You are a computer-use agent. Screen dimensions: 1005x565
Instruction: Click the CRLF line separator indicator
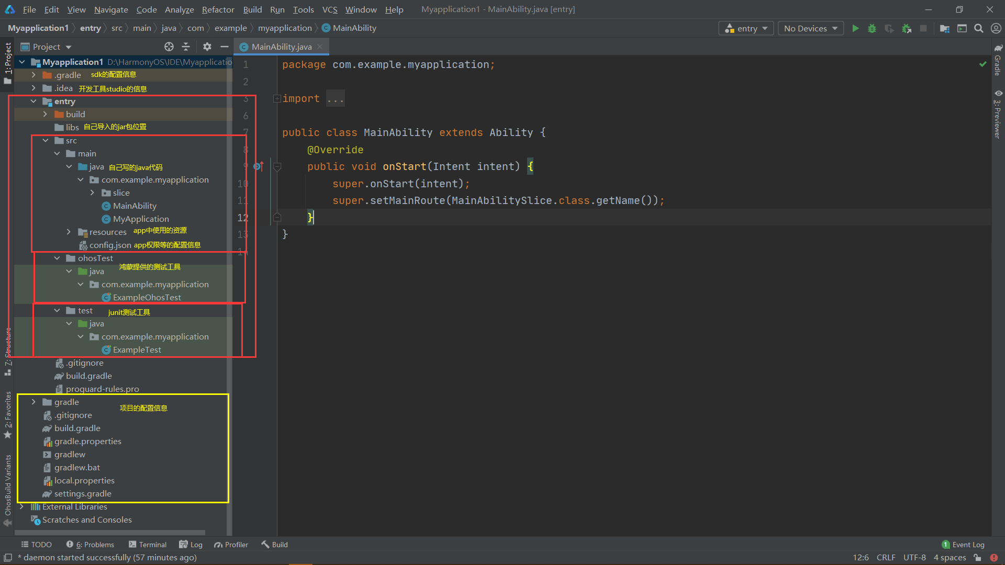[x=886, y=558]
